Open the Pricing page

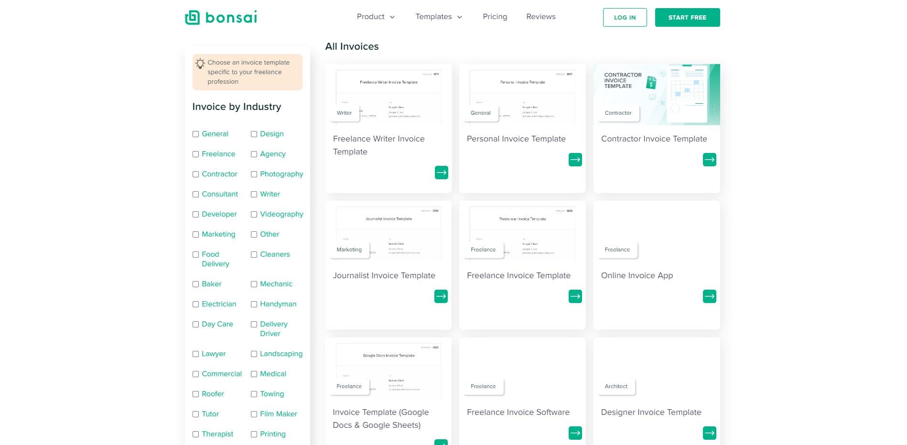tap(495, 17)
